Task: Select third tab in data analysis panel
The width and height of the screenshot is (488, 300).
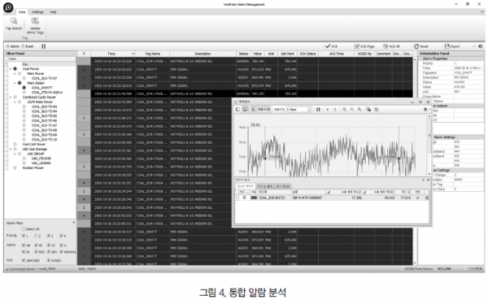Action: click(282, 186)
